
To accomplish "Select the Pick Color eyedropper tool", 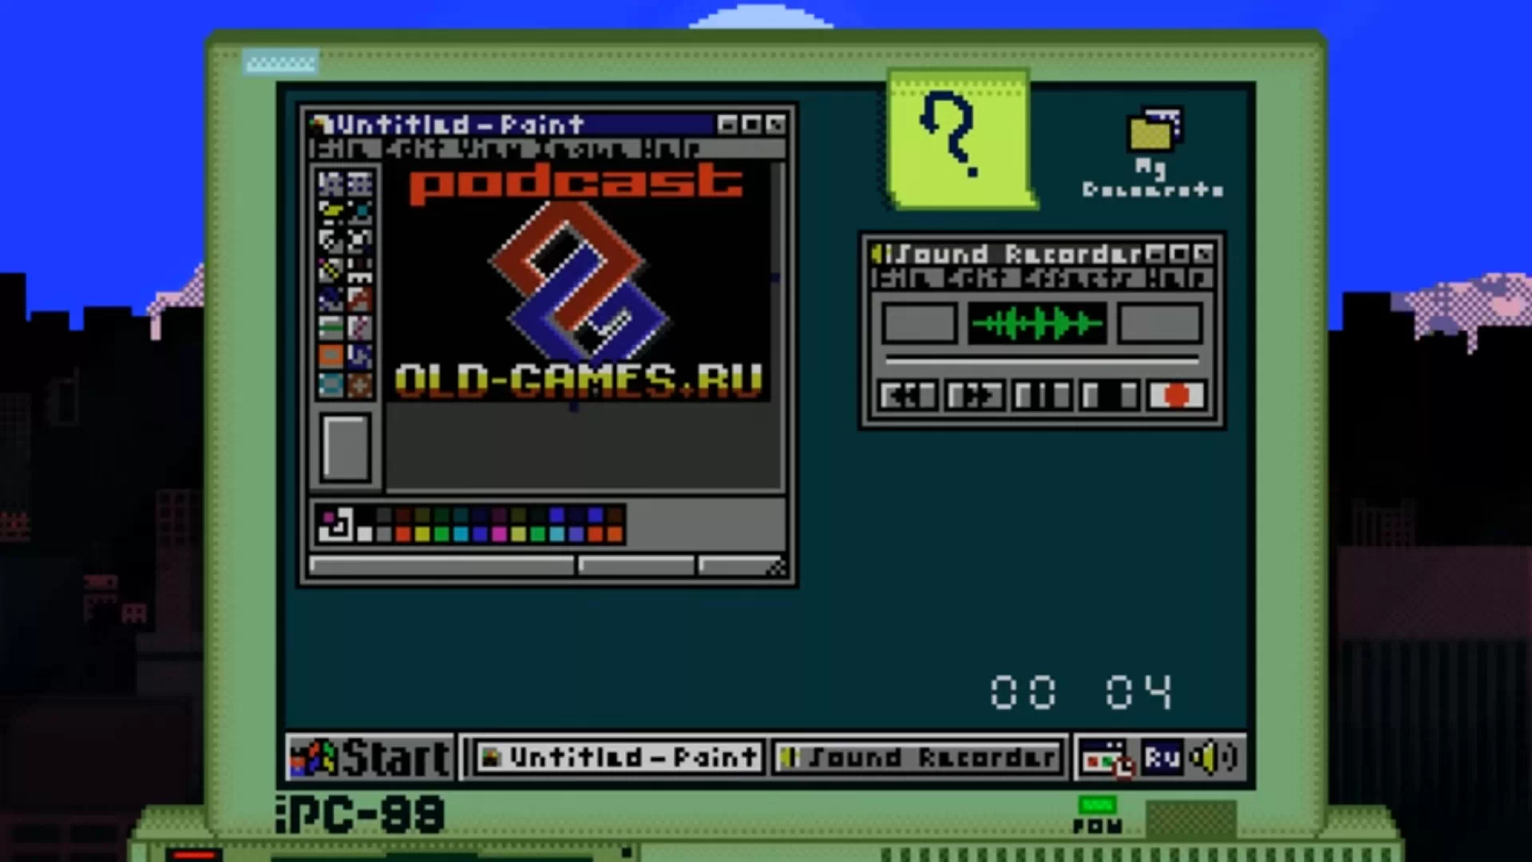I will [x=331, y=240].
